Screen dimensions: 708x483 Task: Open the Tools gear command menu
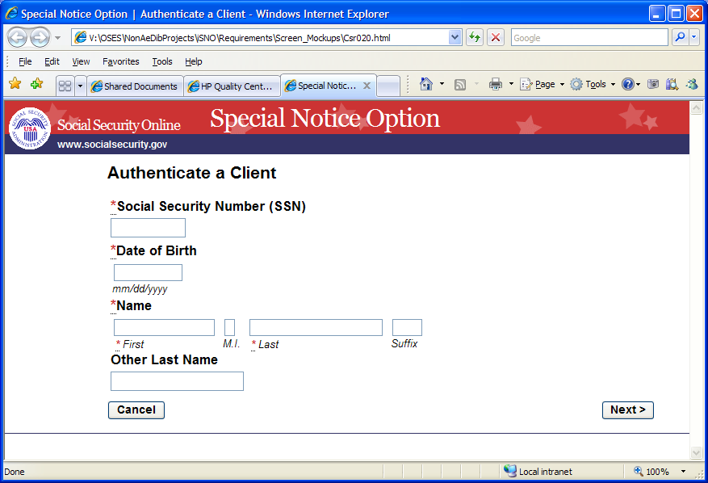pos(593,84)
